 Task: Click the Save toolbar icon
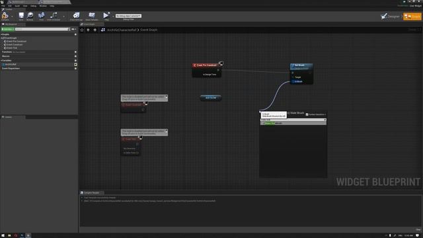pyautogui.click(x=21, y=16)
